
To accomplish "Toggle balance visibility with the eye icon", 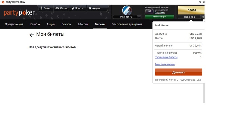I will (203, 17).
